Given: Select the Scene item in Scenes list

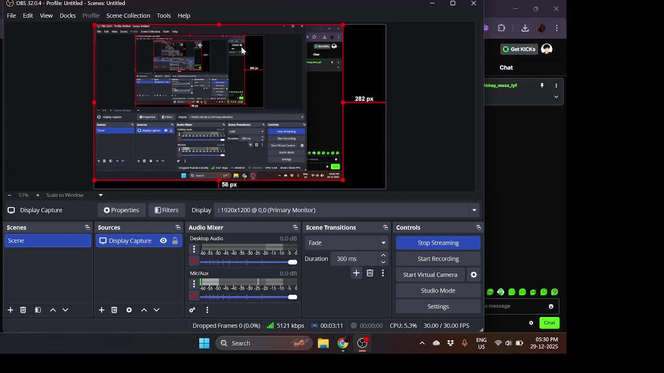Looking at the screenshot, I should 48,240.
